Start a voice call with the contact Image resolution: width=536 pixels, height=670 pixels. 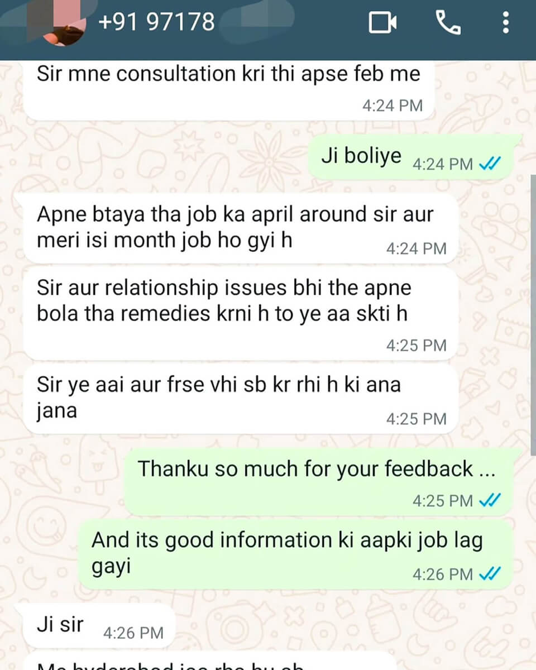[448, 23]
